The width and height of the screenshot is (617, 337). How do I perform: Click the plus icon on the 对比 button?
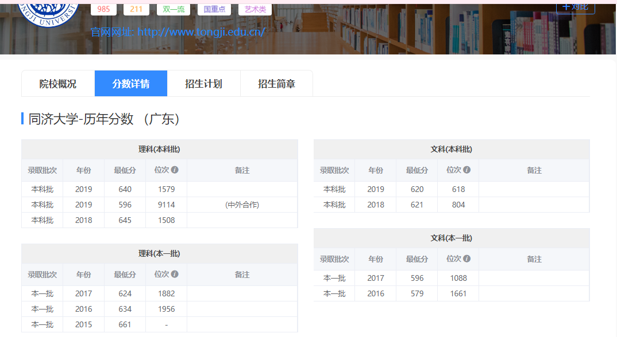[565, 7]
